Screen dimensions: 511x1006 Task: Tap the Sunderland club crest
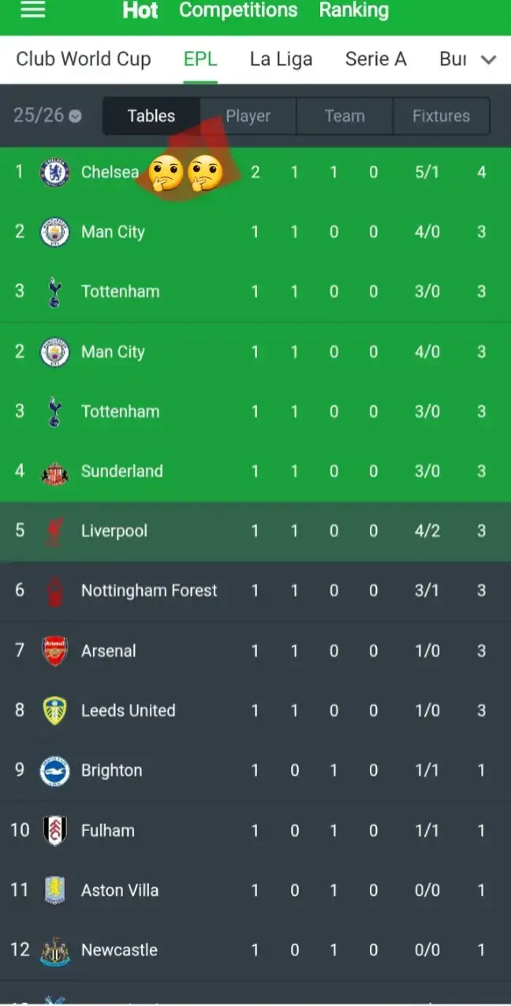54,471
